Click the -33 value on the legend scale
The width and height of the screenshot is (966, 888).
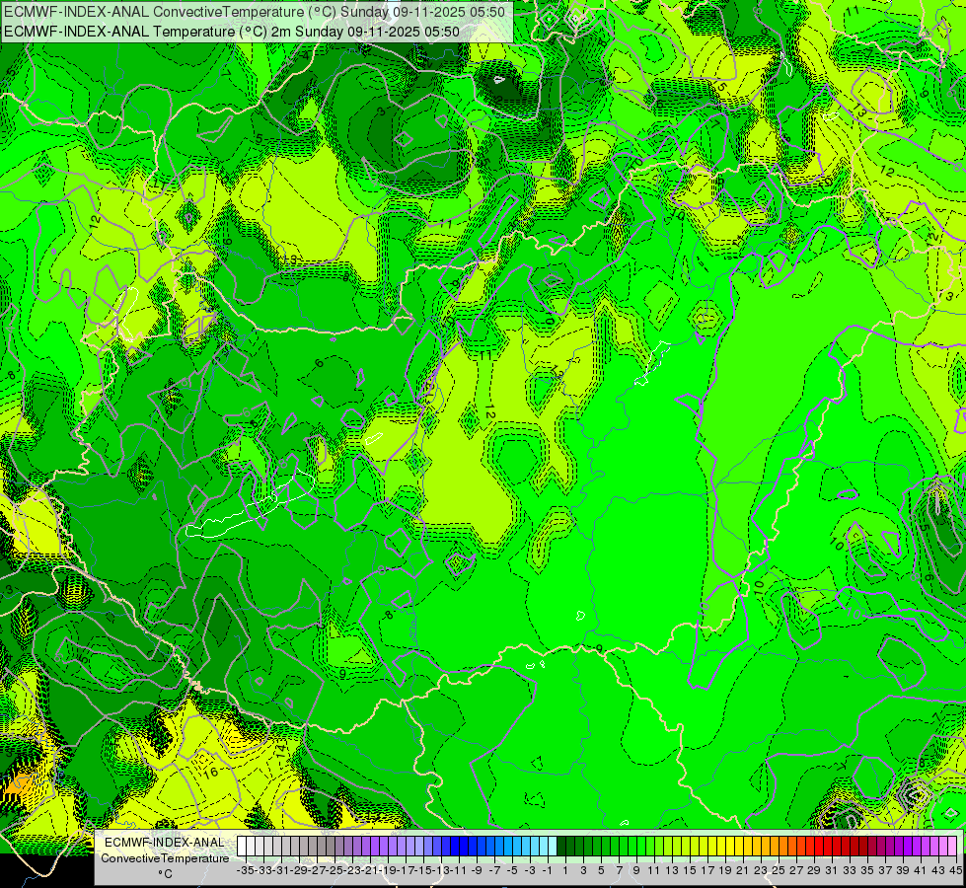point(264,870)
